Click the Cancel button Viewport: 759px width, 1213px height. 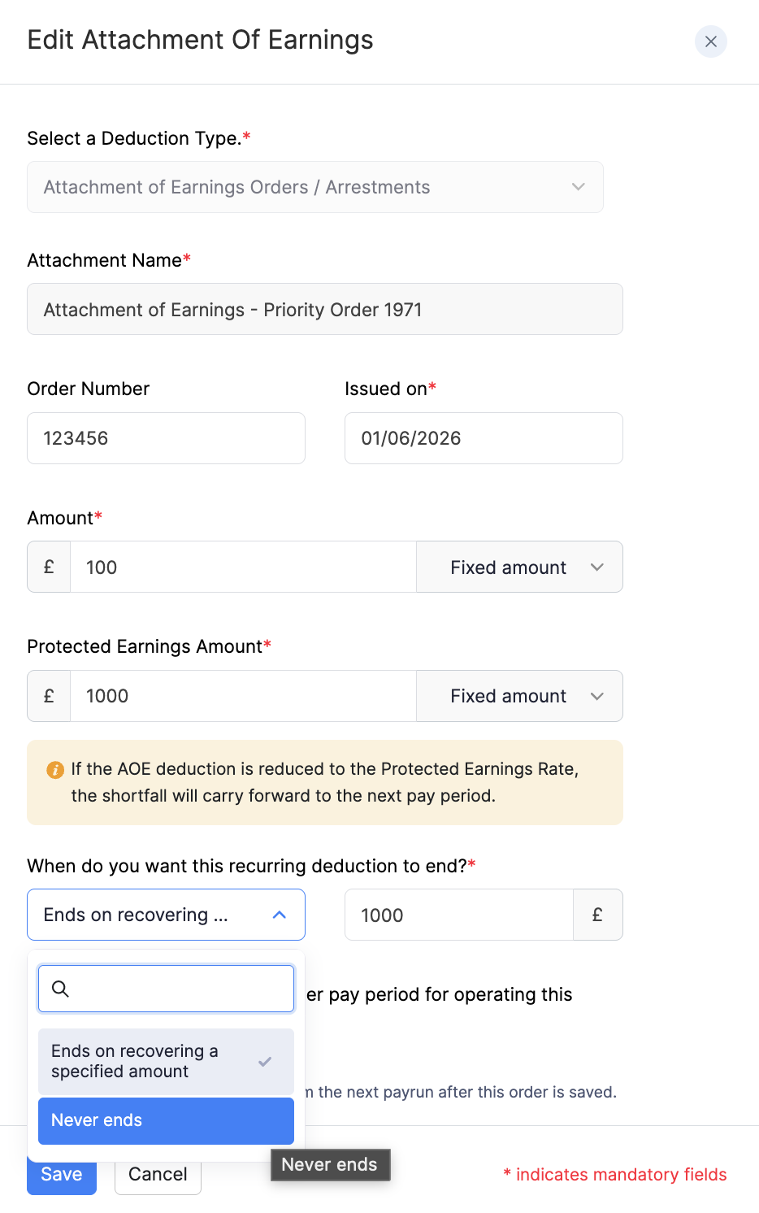coord(158,1175)
